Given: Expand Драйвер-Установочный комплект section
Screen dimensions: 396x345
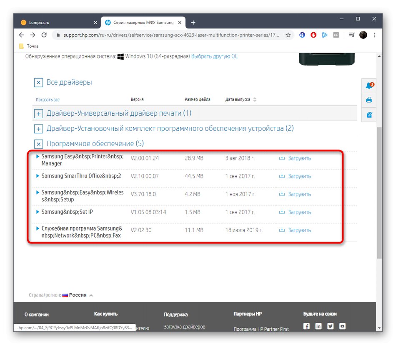Looking at the screenshot, I should pyautogui.click(x=38, y=129).
